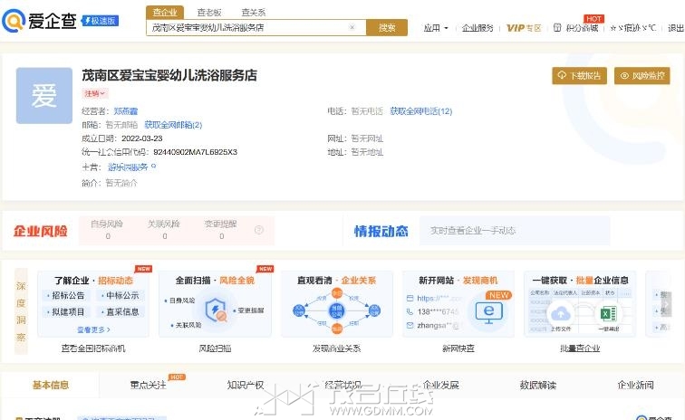Viewport: 685px width, 420px height.
Task: Expand the 注销 status tag dropdown
Action: [95, 93]
